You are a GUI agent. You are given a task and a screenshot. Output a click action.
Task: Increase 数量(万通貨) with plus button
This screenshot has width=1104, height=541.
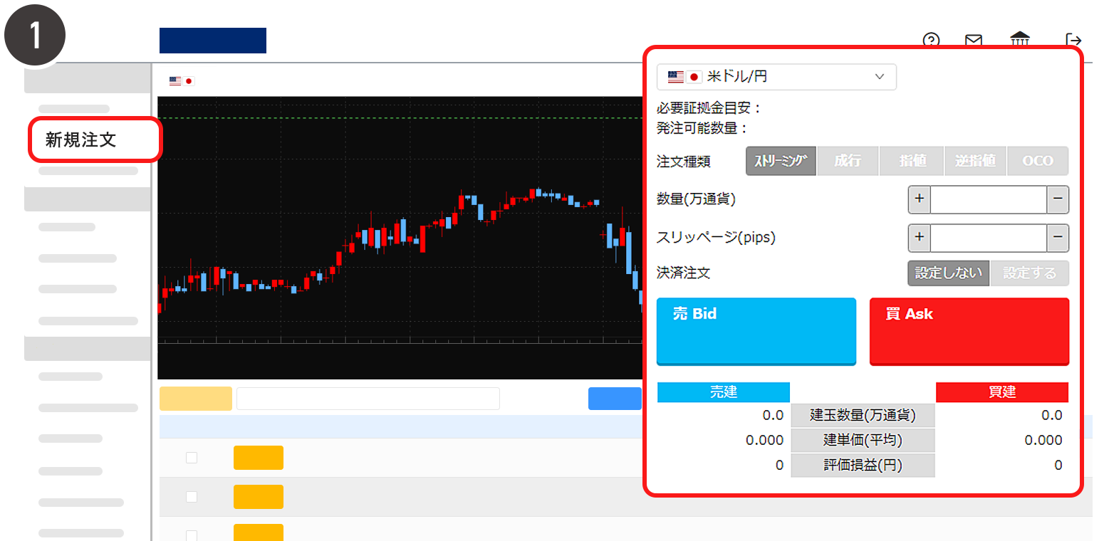point(919,199)
